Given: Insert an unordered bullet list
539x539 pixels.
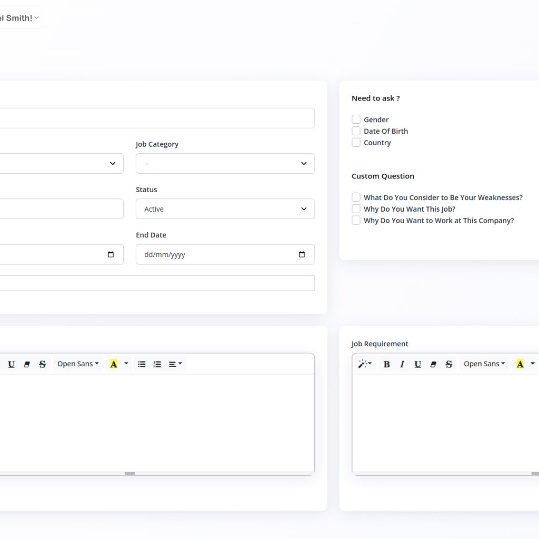Looking at the screenshot, I should pyautogui.click(x=142, y=364).
